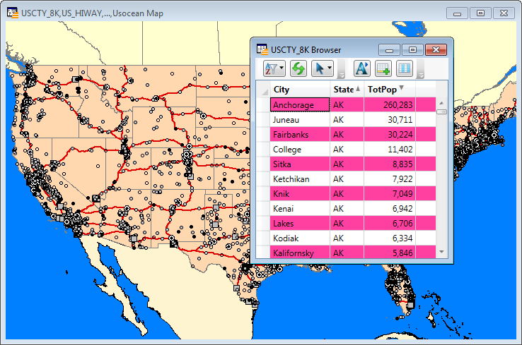Click the Browser scrollbar up arrow
This screenshot has width=522, height=345.
(x=442, y=103)
